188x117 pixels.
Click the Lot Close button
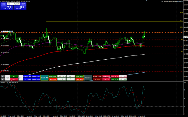(27, 79)
